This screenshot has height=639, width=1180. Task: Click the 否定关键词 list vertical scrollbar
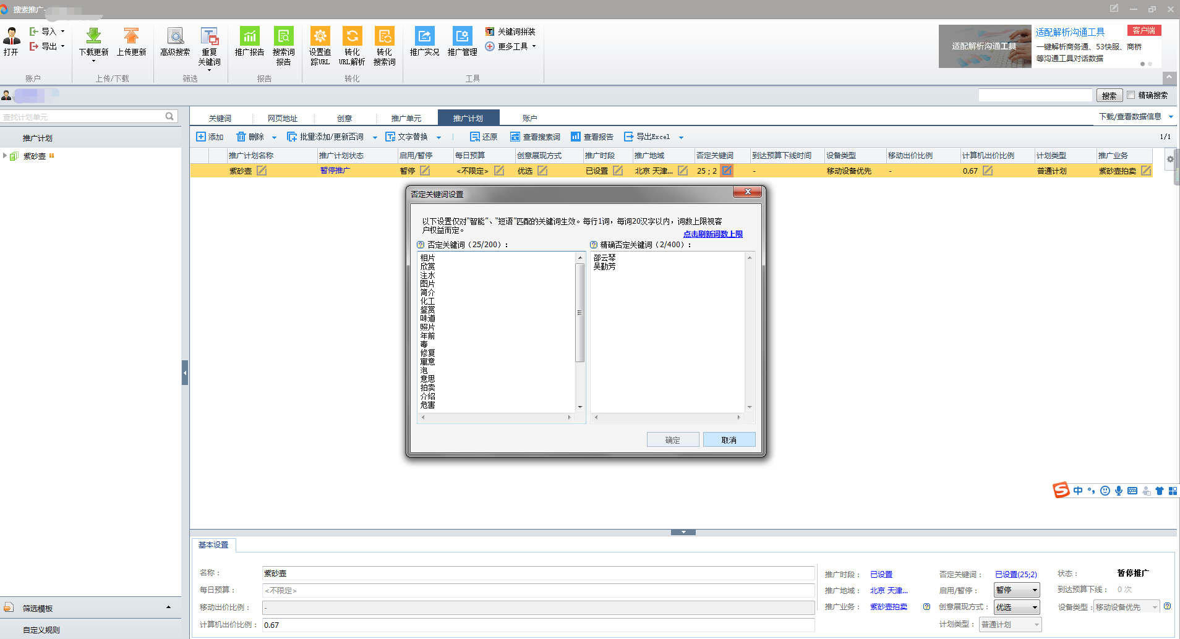(x=579, y=313)
